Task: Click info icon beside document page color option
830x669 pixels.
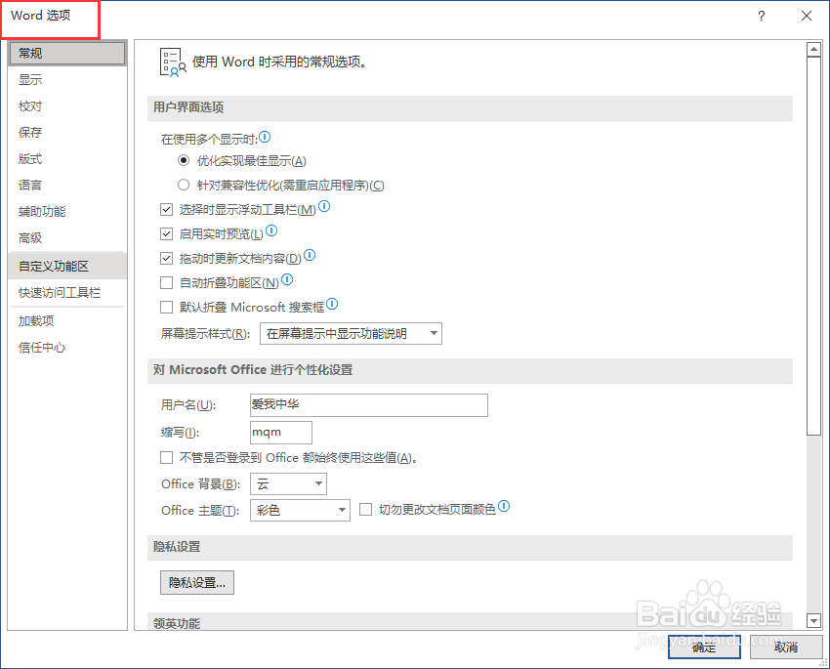Action: pyautogui.click(x=504, y=506)
